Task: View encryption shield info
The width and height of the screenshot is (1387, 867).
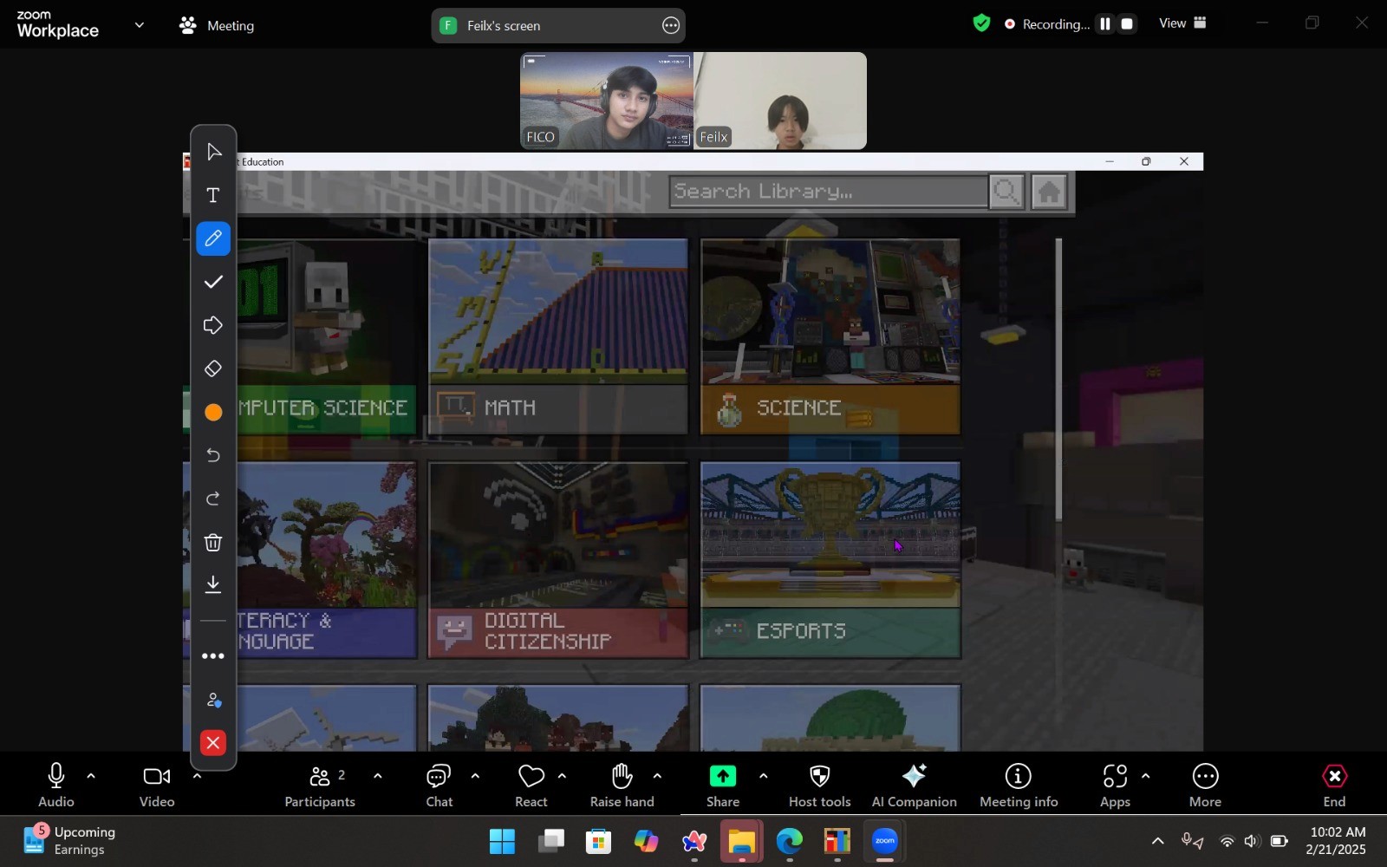Action: pos(981,23)
